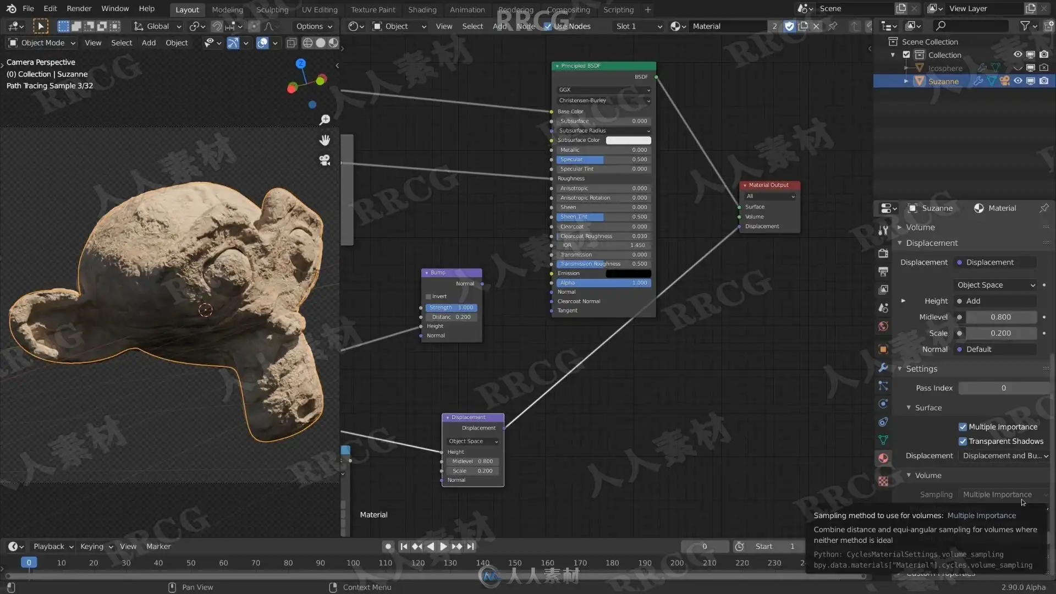Open the Render properties camera-back tab
This screenshot has width=1056, height=594.
pyautogui.click(x=883, y=253)
